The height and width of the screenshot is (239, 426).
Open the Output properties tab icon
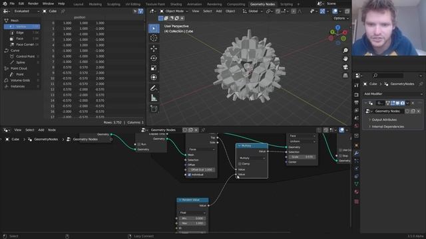click(357, 103)
